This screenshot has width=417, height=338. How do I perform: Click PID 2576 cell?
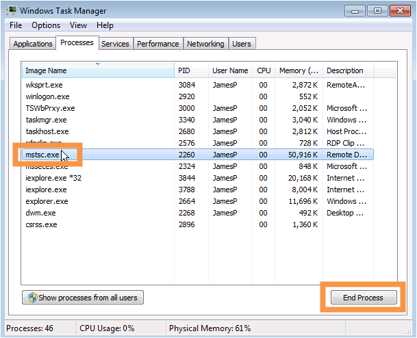(x=187, y=143)
